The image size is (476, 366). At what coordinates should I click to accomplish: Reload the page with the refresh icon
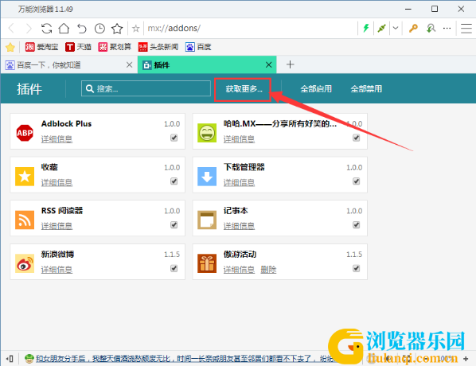pyautogui.click(x=46, y=29)
